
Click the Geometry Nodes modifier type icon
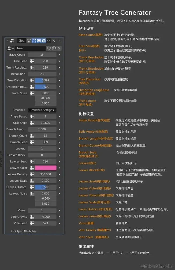(12, 41)
